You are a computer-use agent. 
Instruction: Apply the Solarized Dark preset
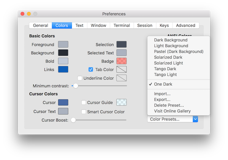point(179,57)
